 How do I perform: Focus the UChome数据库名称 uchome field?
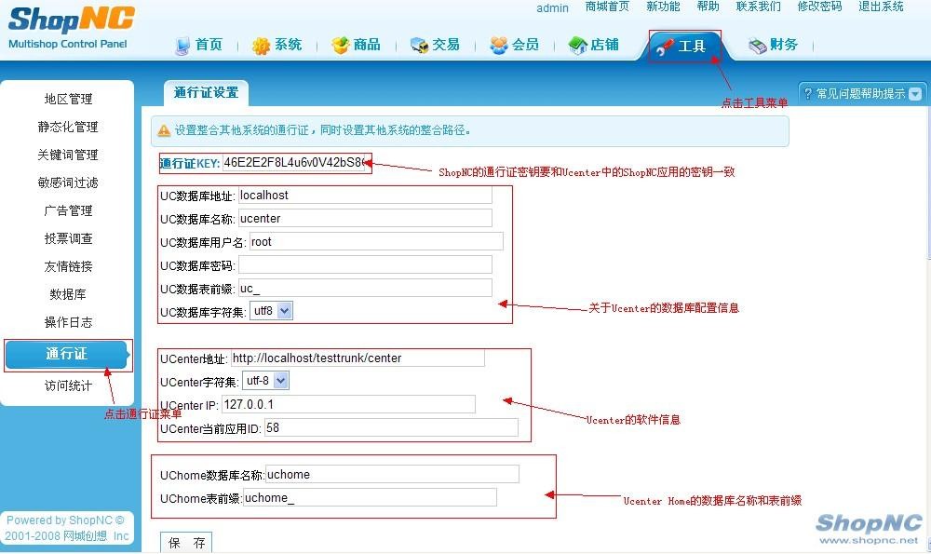[392, 475]
